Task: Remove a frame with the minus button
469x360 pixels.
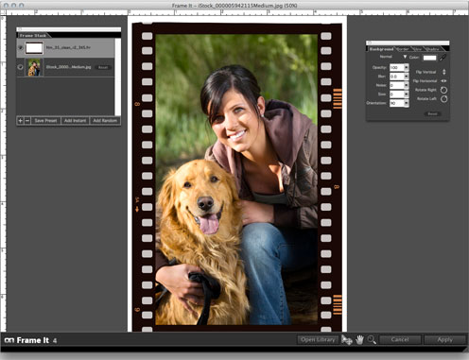Action: point(27,121)
